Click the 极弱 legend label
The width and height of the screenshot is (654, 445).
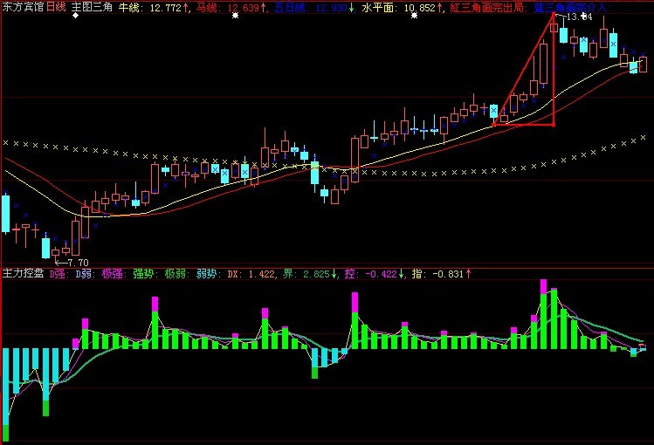click(175, 274)
